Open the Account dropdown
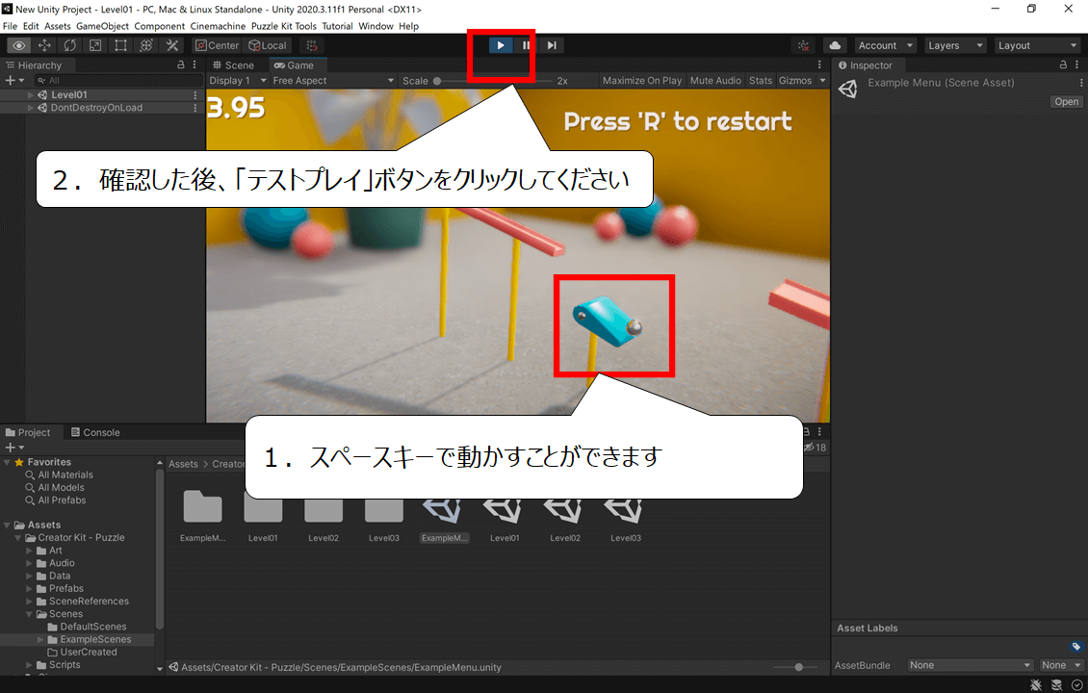Viewport: 1088px width, 693px height. 886,46
